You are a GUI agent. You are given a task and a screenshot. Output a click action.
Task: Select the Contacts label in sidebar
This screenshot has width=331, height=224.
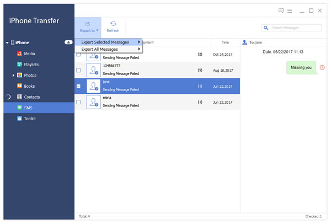pyautogui.click(x=32, y=97)
